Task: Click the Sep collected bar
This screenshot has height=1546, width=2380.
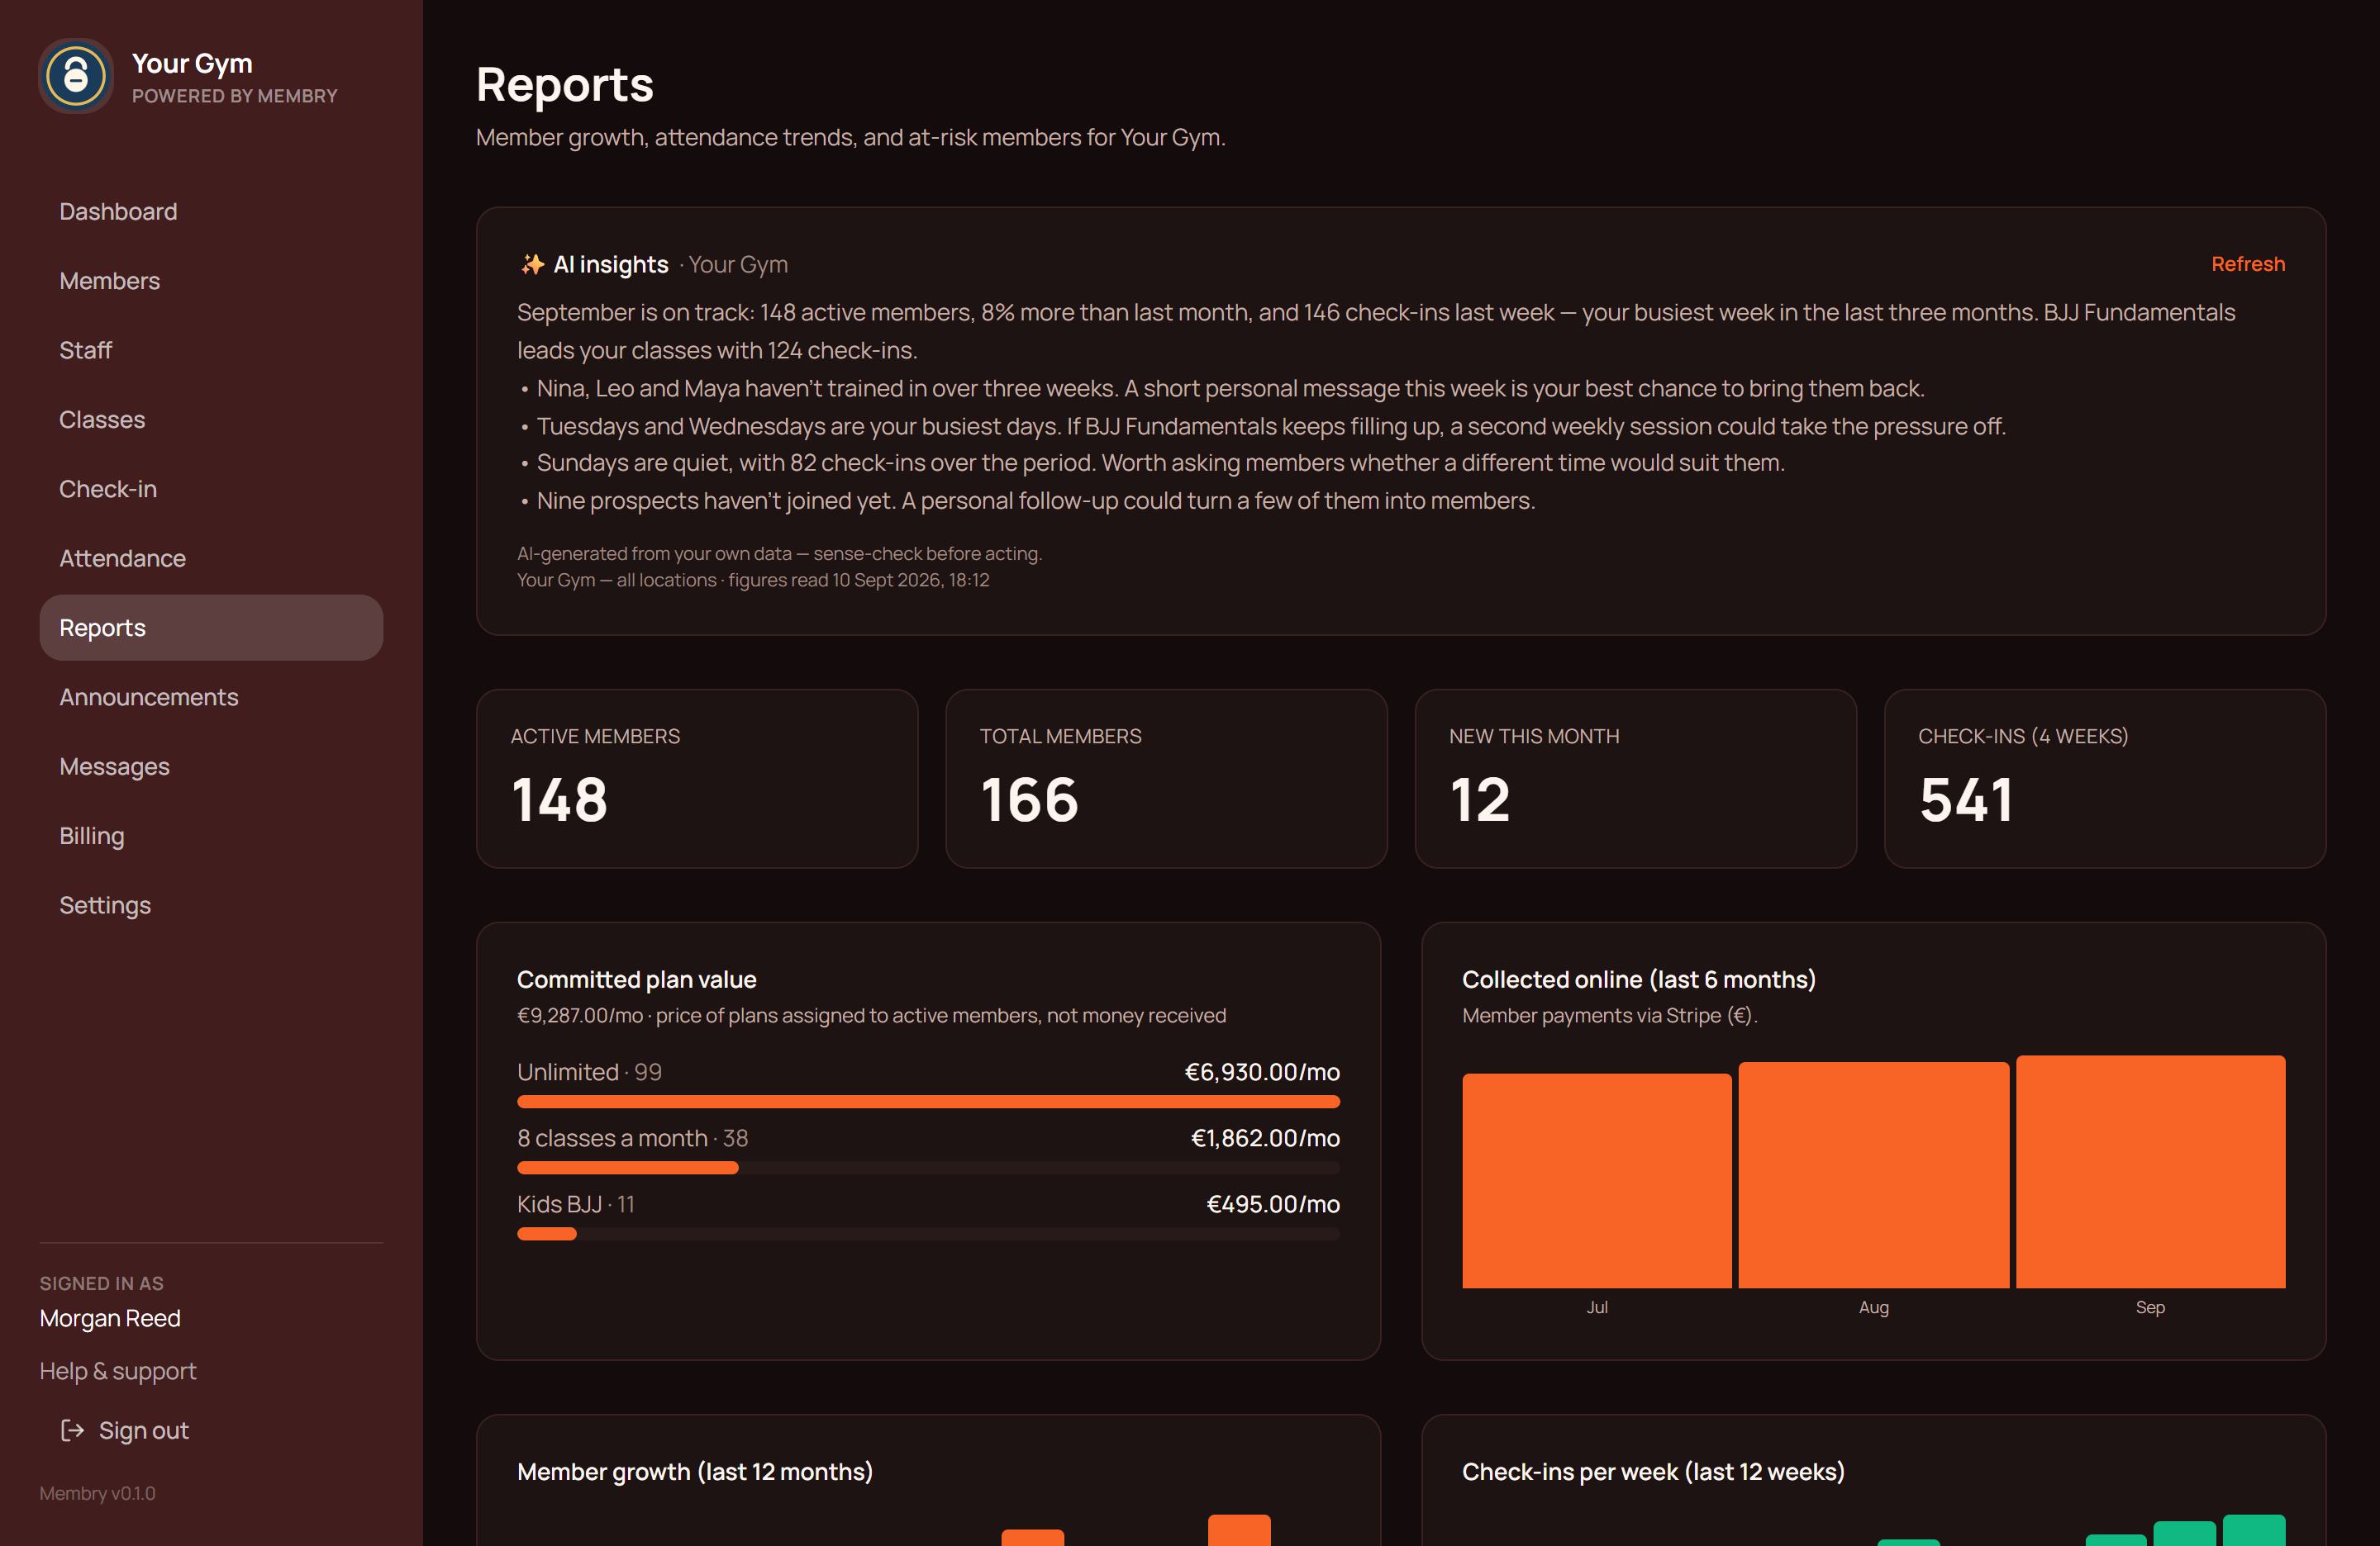Action: pyautogui.click(x=2151, y=1171)
